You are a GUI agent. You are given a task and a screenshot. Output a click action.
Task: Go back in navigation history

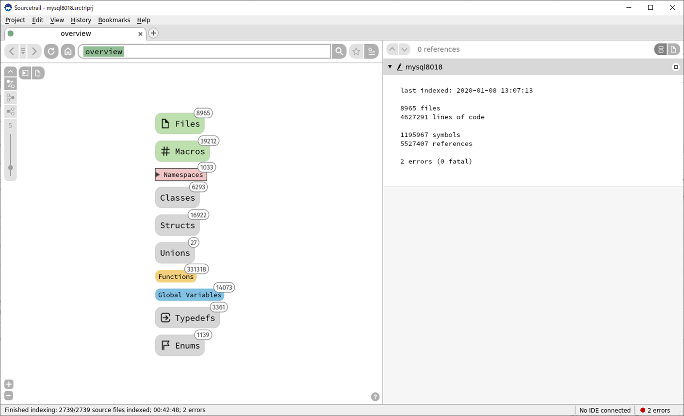(x=12, y=51)
